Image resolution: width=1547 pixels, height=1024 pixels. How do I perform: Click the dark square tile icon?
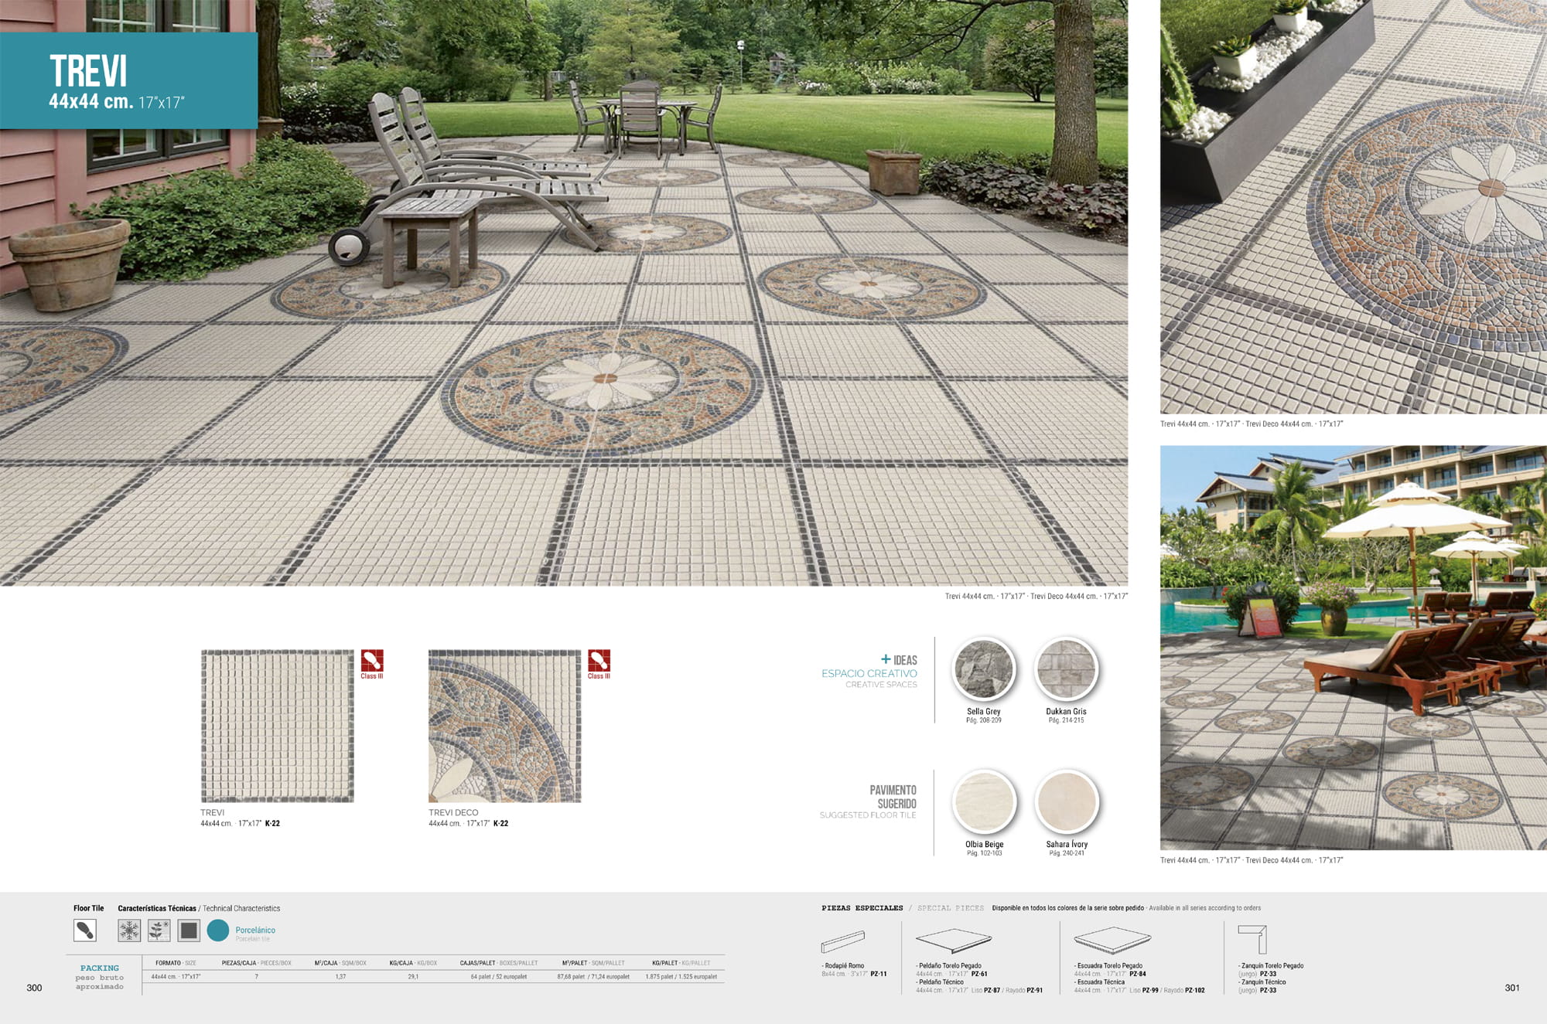point(189,930)
